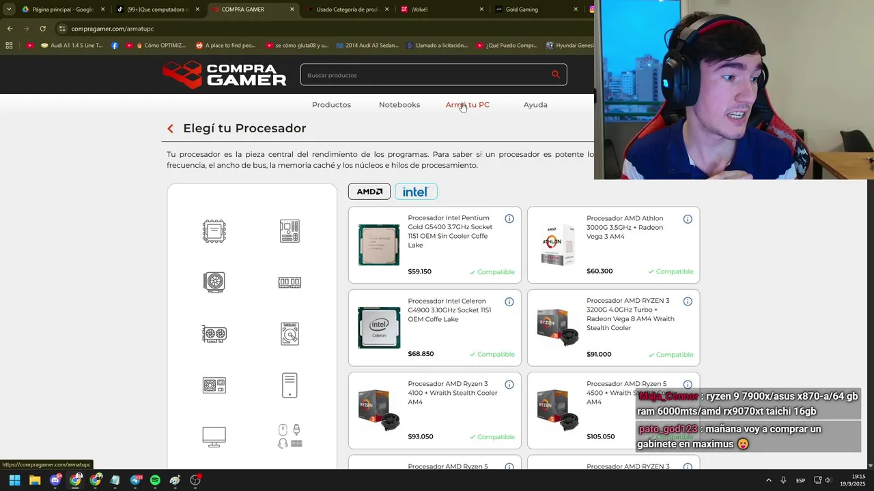The width and height of the screenshot is (874, 491).
Task: Open info icon for Intel Celeron G4900
Action: 509,301
